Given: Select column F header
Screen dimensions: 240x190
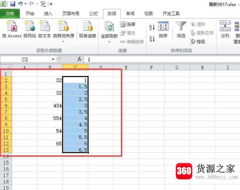Looking at the screenshot, I should pos(152,67).
